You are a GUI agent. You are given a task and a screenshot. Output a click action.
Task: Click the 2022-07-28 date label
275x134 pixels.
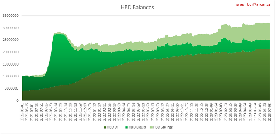pos(158,112)
